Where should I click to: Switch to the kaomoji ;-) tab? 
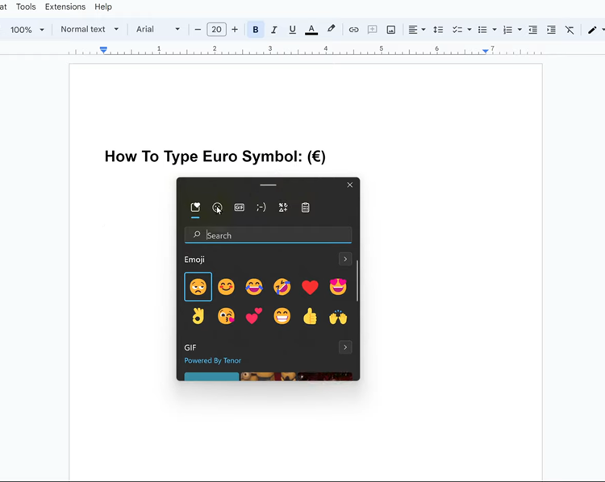pos(261,207)
